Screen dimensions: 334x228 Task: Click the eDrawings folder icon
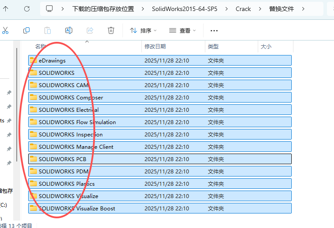pos(33,60)
